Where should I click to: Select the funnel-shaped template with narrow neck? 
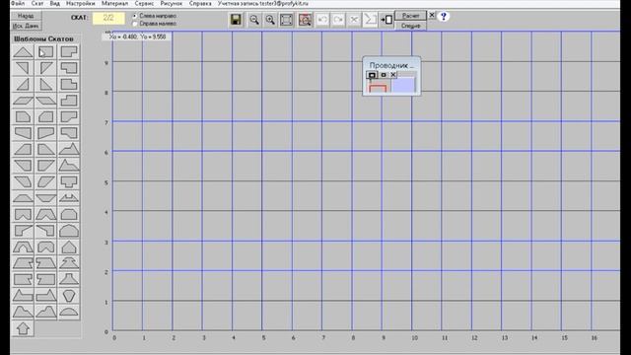coord(69,279)
